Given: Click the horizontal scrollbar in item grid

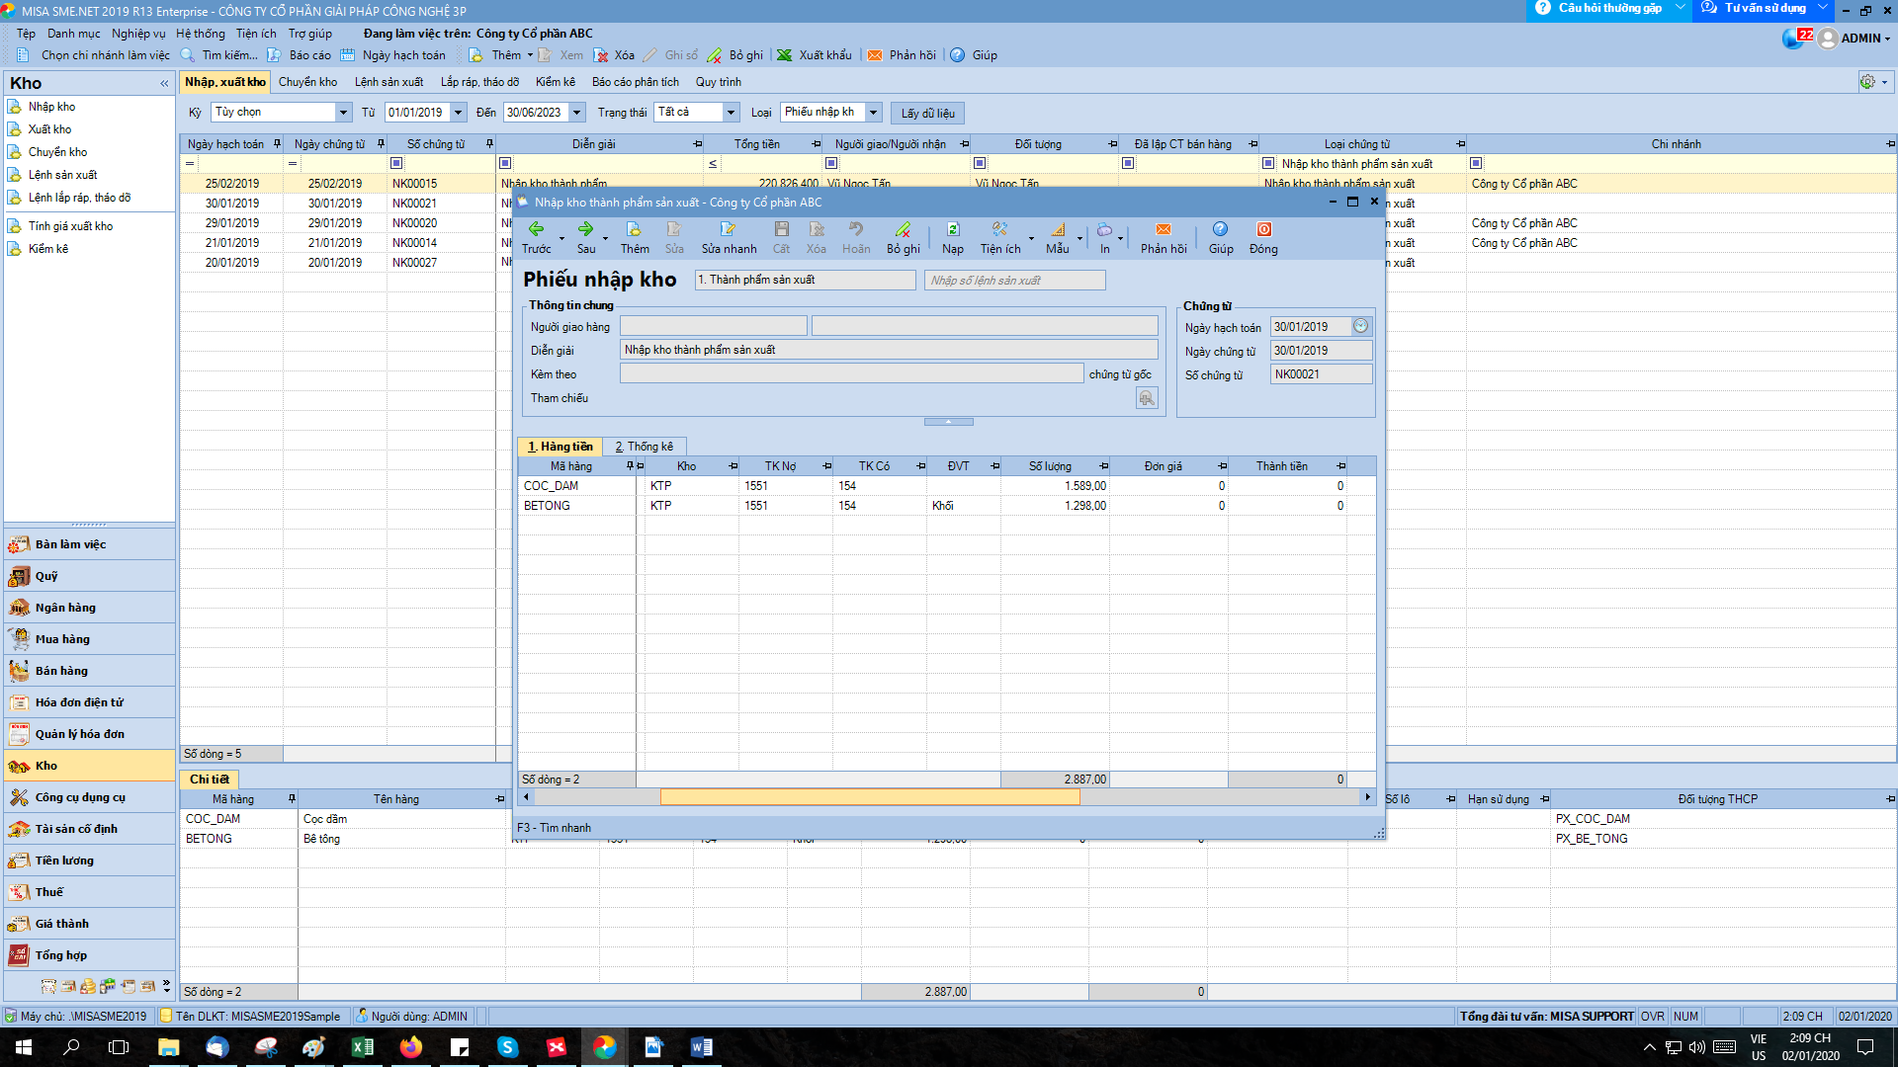Looking at the screenshot, I should [869, 797].
